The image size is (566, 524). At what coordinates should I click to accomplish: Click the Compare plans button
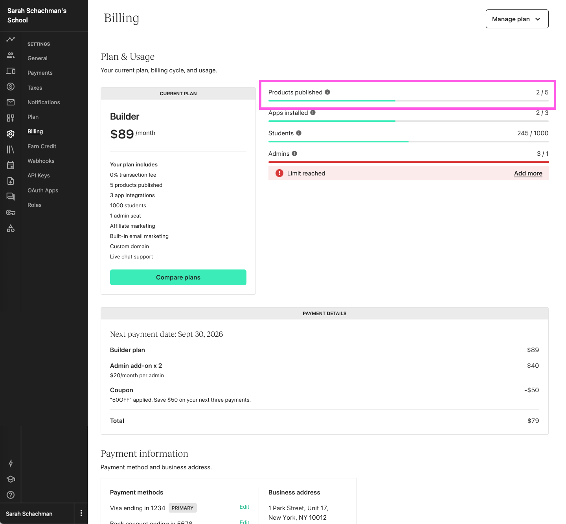pyautogui.click(x=178, y=277)
